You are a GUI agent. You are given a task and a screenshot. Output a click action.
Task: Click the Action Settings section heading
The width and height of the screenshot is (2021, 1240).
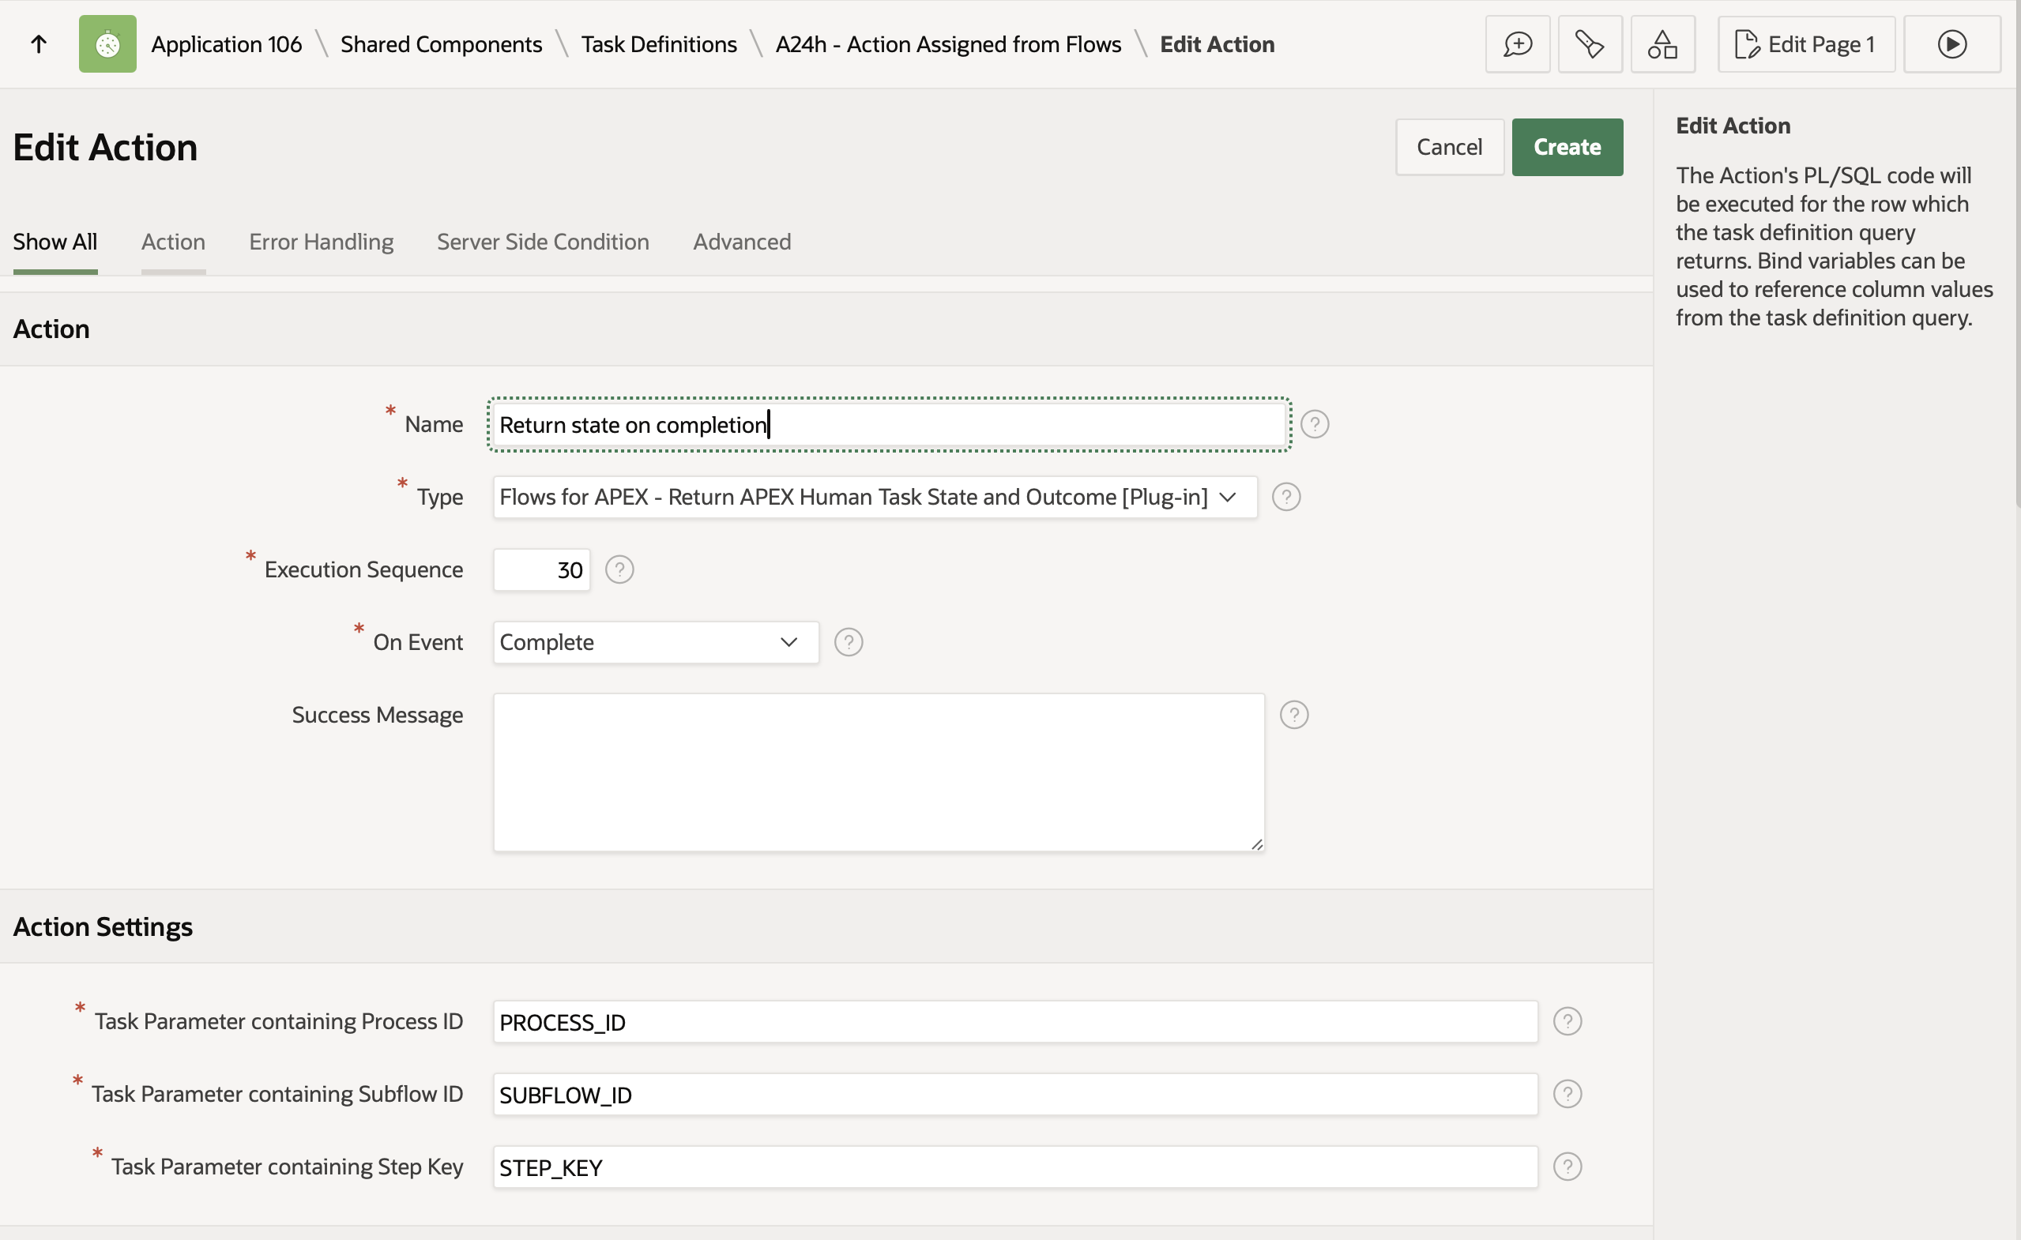(x=103, y=926)
